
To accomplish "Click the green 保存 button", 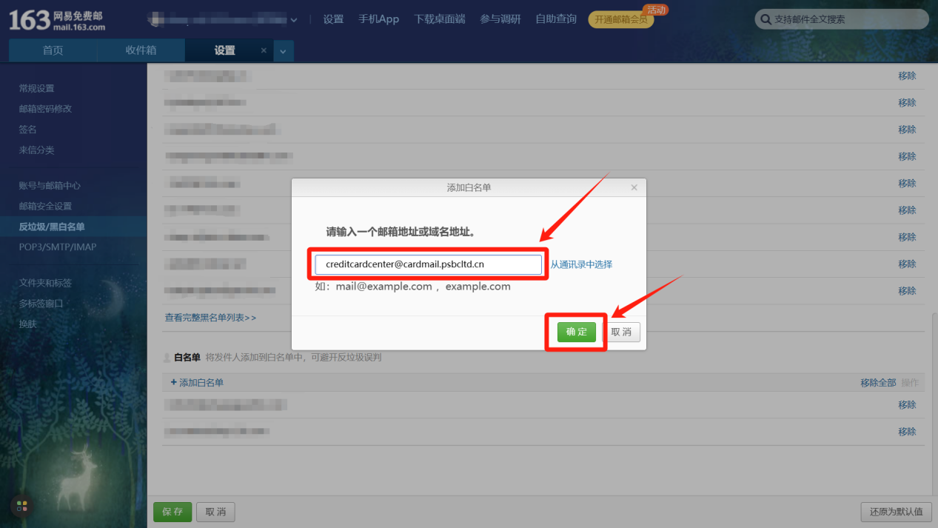I will tap(172, 512).
